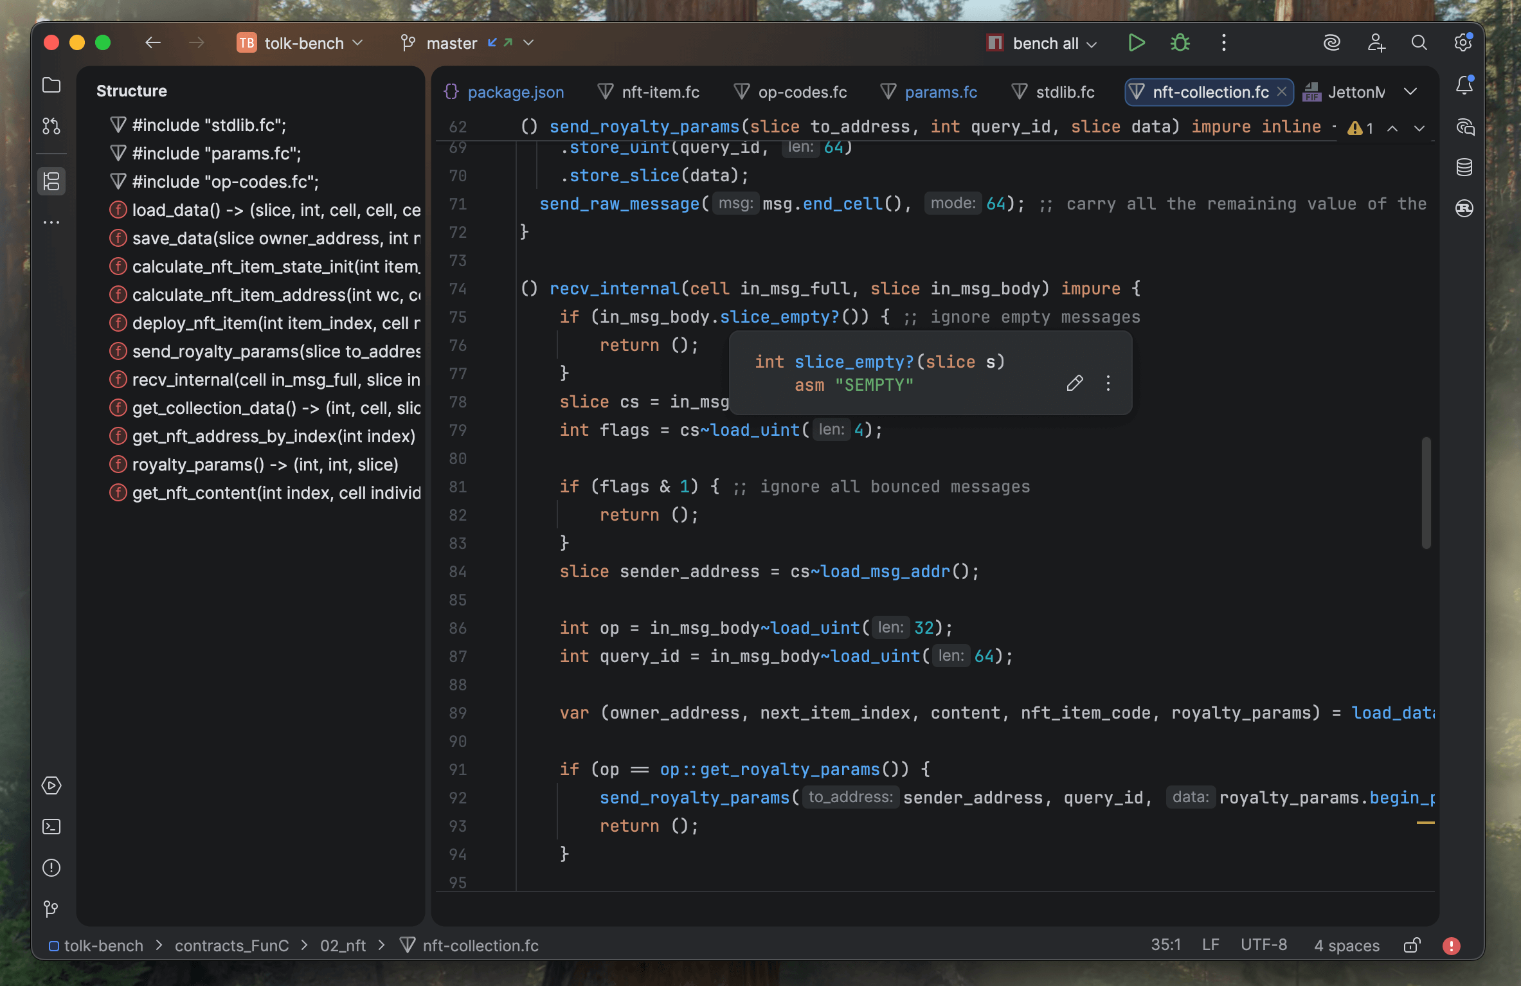The image size is (1521, 986).
Task: Click the edit pencil in popup
Action: coord(1074,384)
